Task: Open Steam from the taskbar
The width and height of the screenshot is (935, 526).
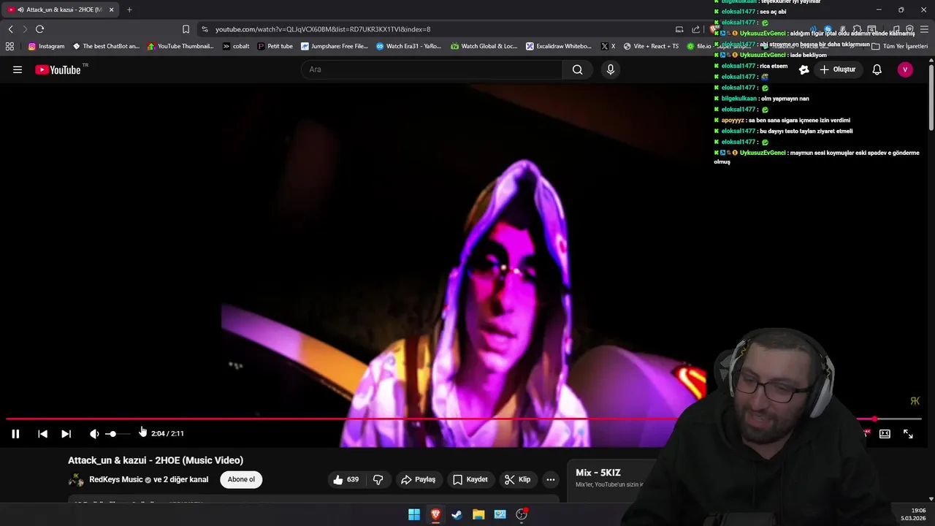Action: pyautogui.click(x=457, y=514)
